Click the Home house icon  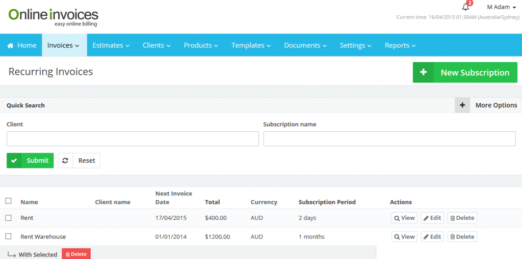pyautogui.click(x=10, y=45)
